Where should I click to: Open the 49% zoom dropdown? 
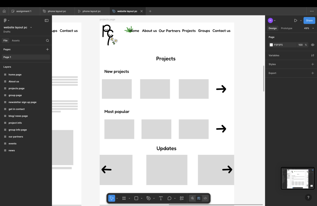(x=308, y=28)
